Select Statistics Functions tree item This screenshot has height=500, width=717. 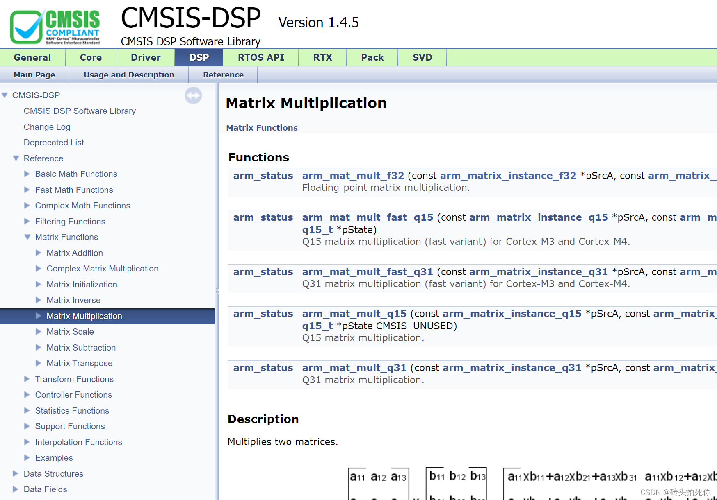[72, 411]
